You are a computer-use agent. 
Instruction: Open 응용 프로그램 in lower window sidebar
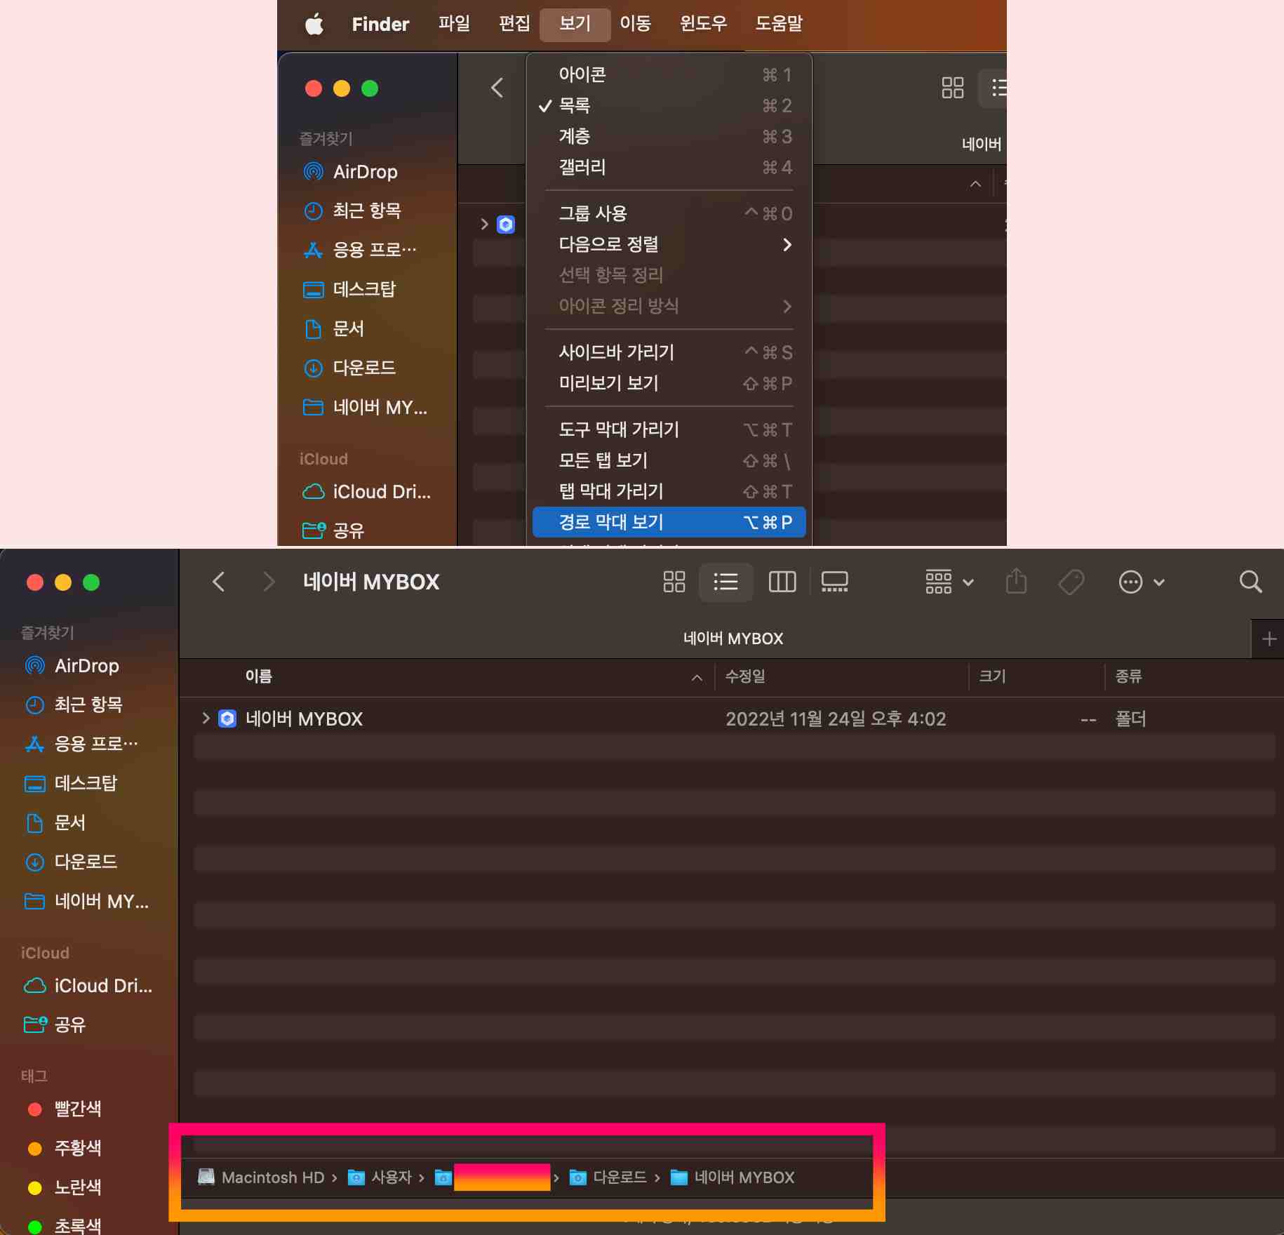coord(81,744)
